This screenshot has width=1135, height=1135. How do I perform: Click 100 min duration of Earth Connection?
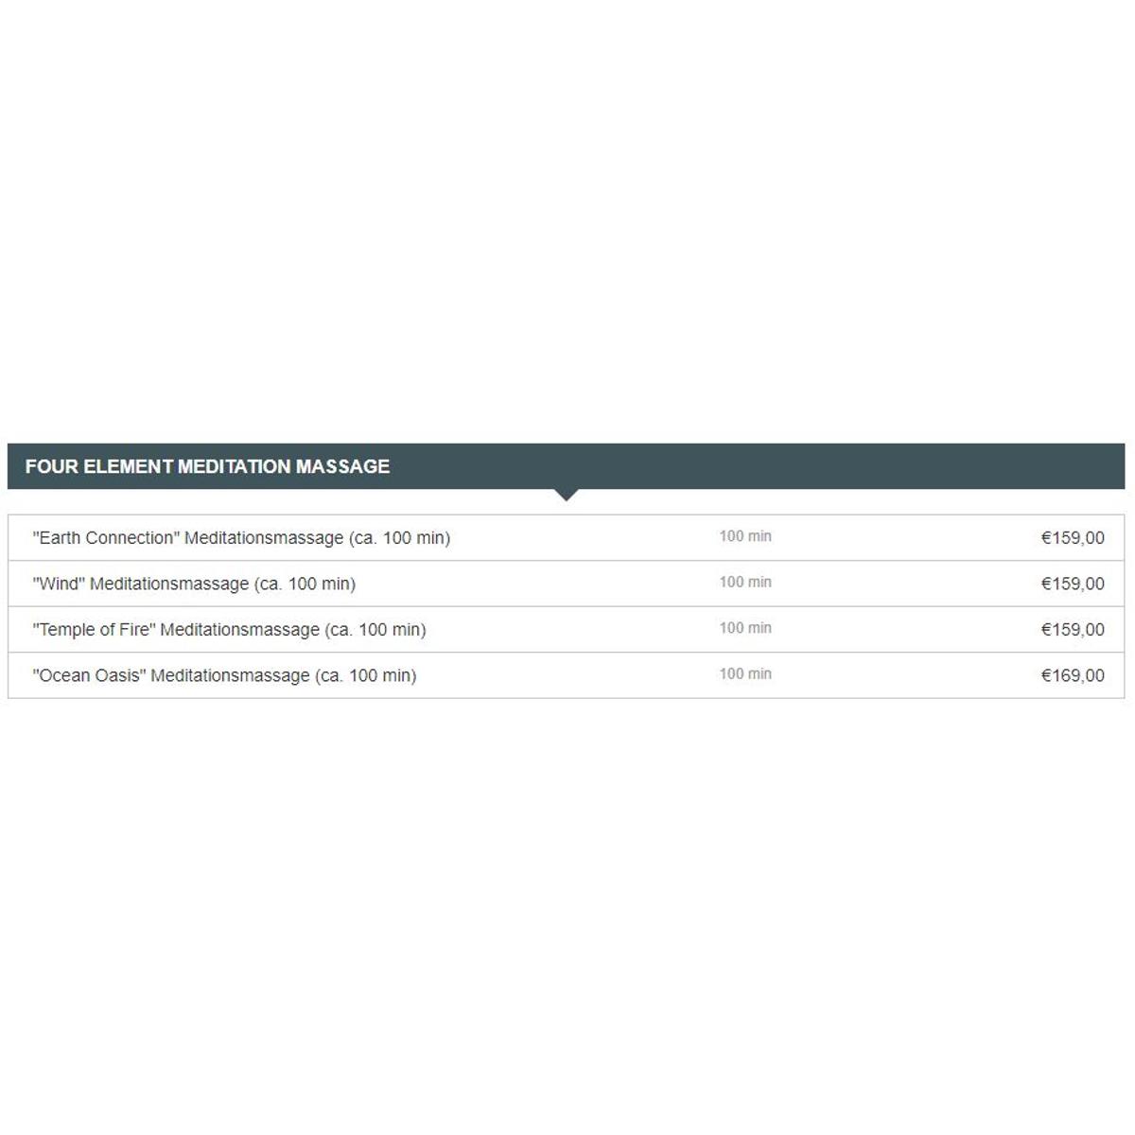click(745, 536)
